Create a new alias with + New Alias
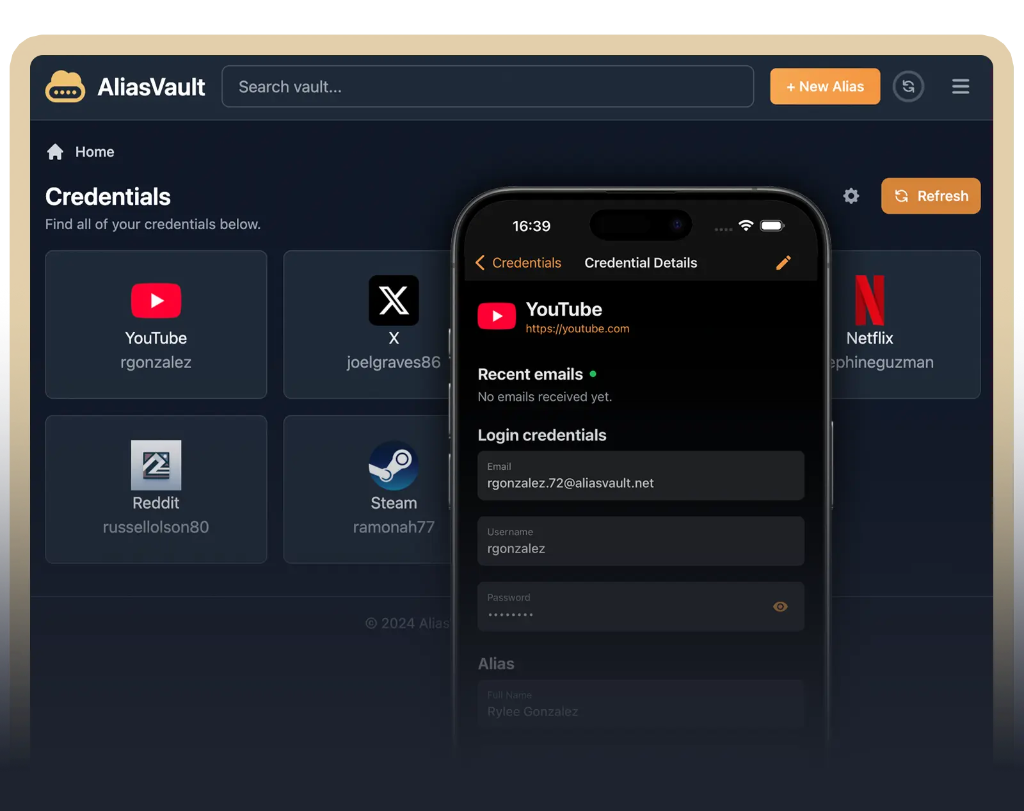1024x811 pixels. (825, 86)
